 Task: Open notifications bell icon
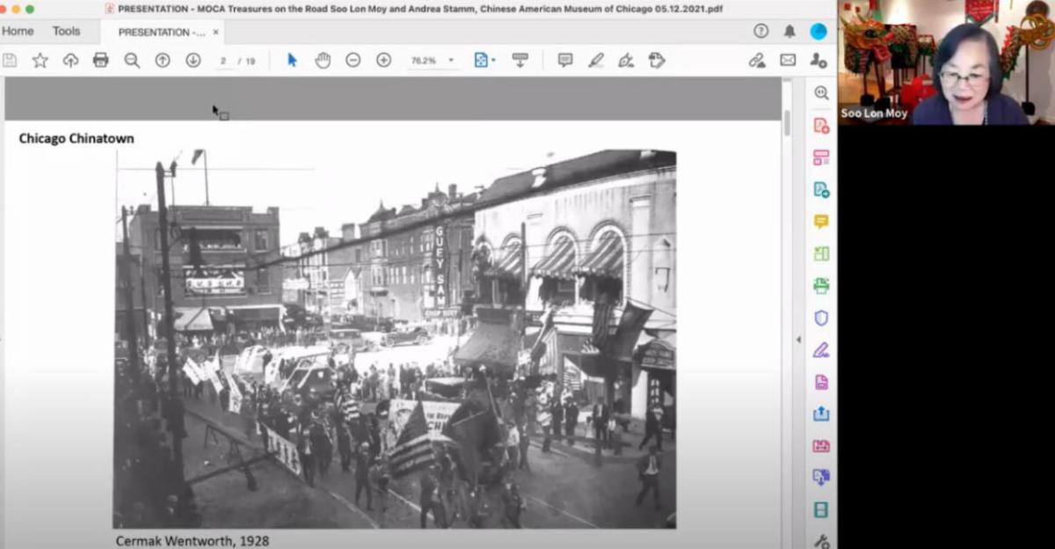[789, 31]
